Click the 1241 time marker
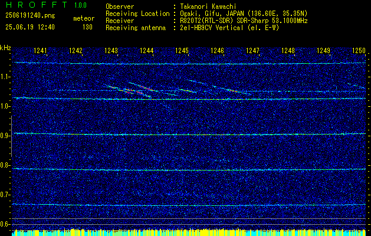This screenshot has width=371, height=236. click(x=40, y=50)
